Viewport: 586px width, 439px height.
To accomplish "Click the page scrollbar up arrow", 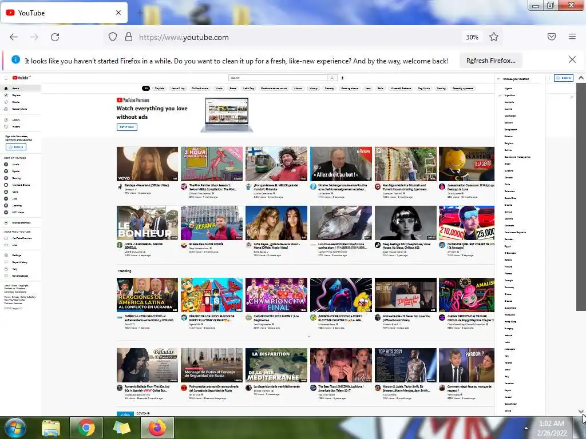I will pos(581,78).
